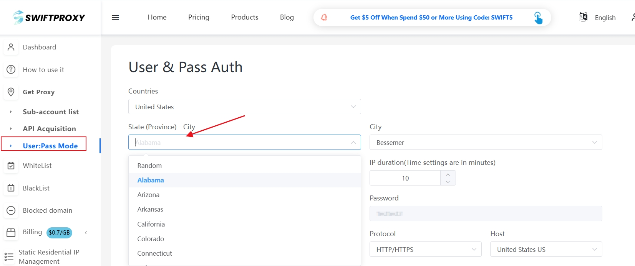
Task: Expand the Sub-account list item
Action: 50,112
